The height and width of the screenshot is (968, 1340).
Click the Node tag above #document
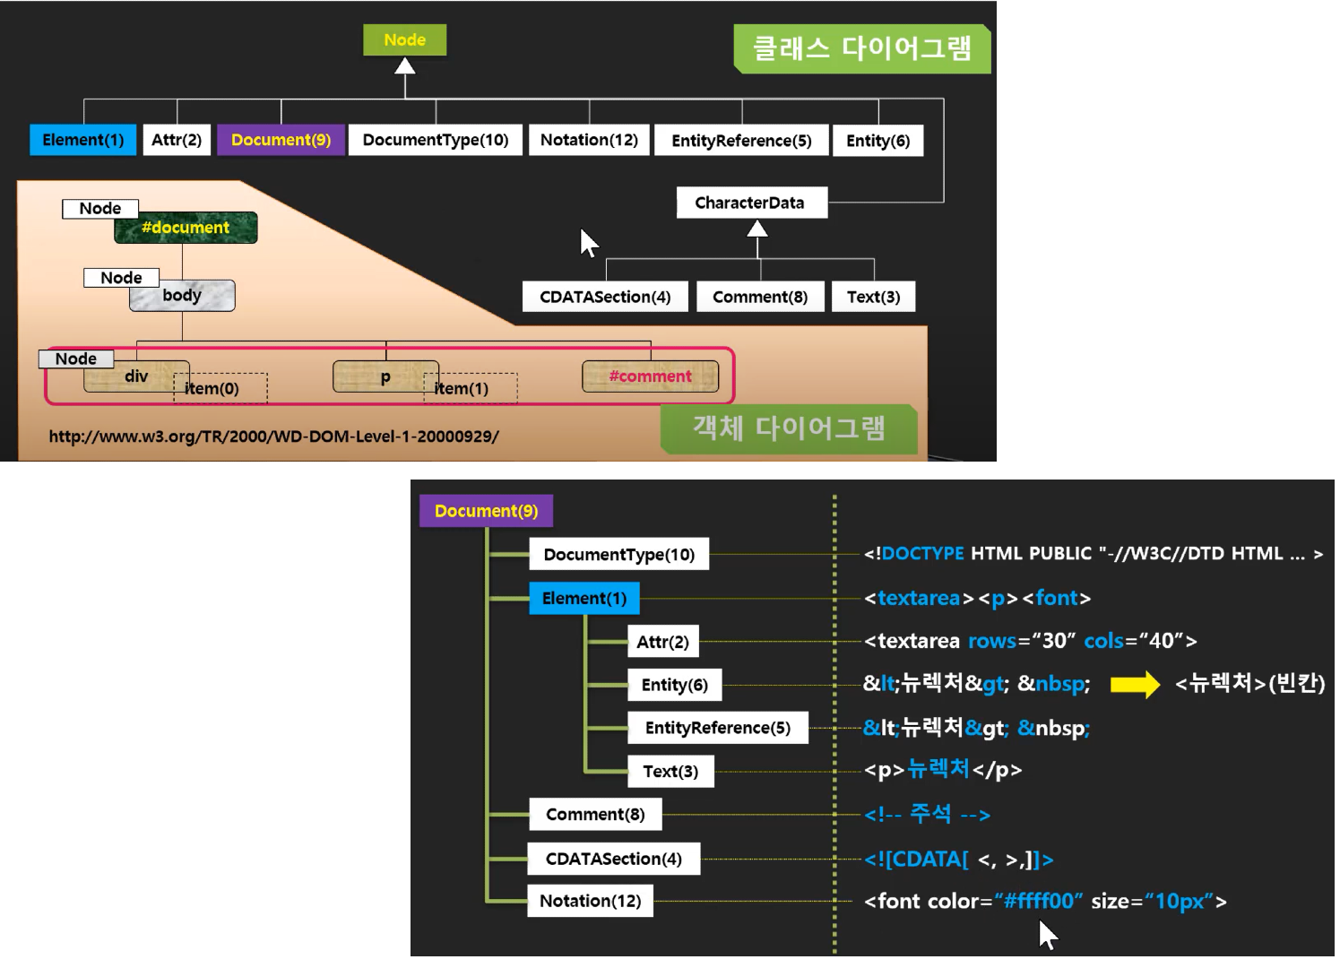pos(100,209)
